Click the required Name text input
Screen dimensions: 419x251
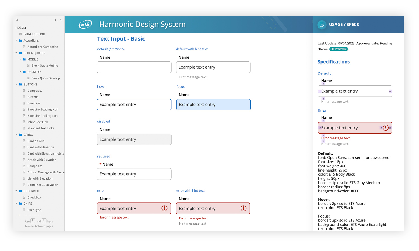point(134,174)
